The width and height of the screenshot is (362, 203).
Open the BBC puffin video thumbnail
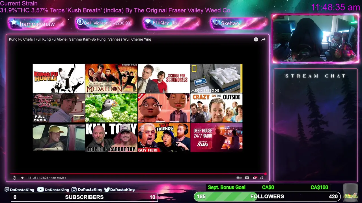pos(111,108)
